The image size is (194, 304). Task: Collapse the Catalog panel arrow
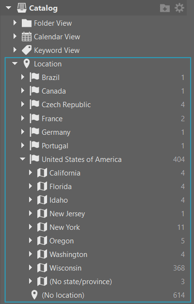click(x=8, y=8)
